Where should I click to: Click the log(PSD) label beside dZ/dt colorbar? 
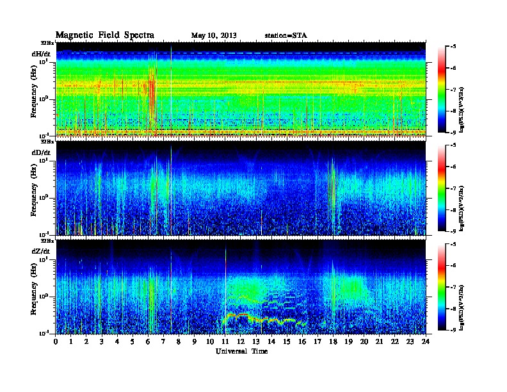[x=463, y=307]
